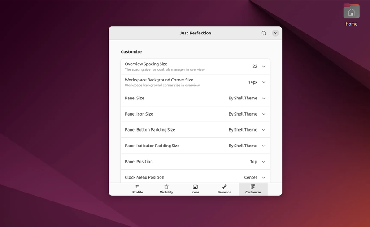
Task: Click the Panel Size label
Action: pyautogui.click(x=135, y=98)
